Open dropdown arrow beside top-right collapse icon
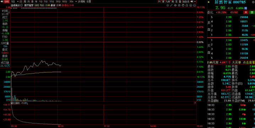Image resolution: width=255 pixels, height=128 pixels. click(x=195, y=1)
